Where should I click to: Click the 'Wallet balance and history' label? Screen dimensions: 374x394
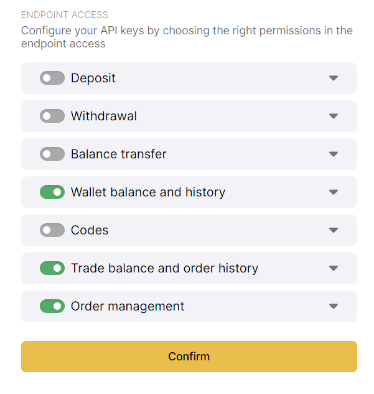148,192
